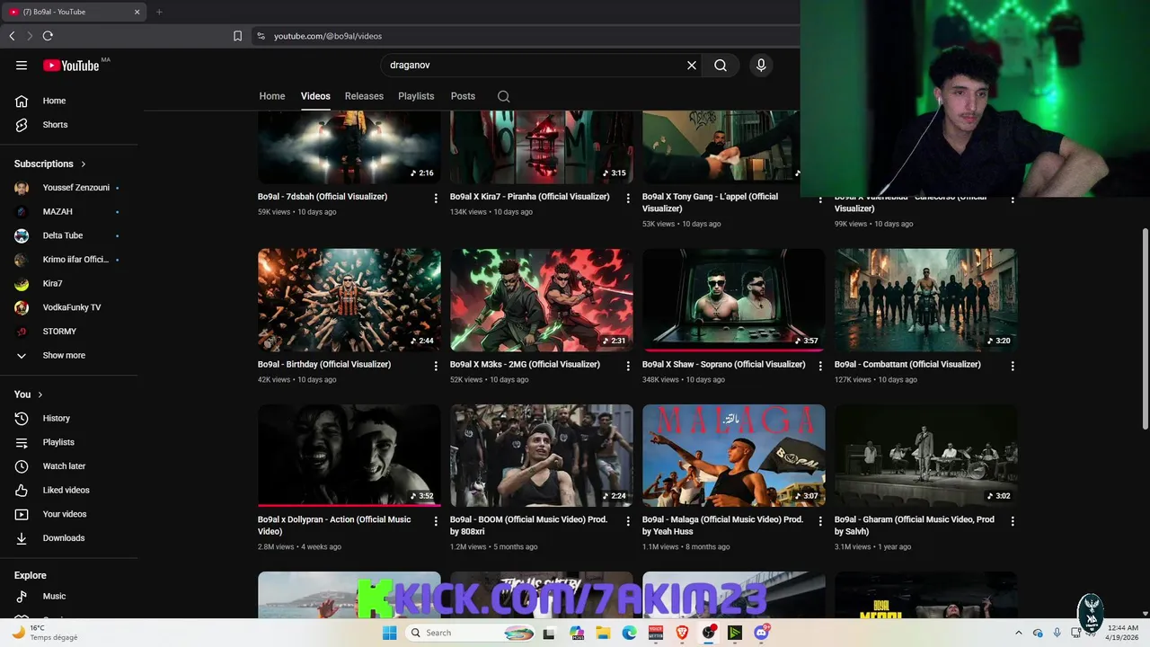Start voice search with microphone icon
The height and width of the screenshot is (647, 1150).
click(761, 65)
